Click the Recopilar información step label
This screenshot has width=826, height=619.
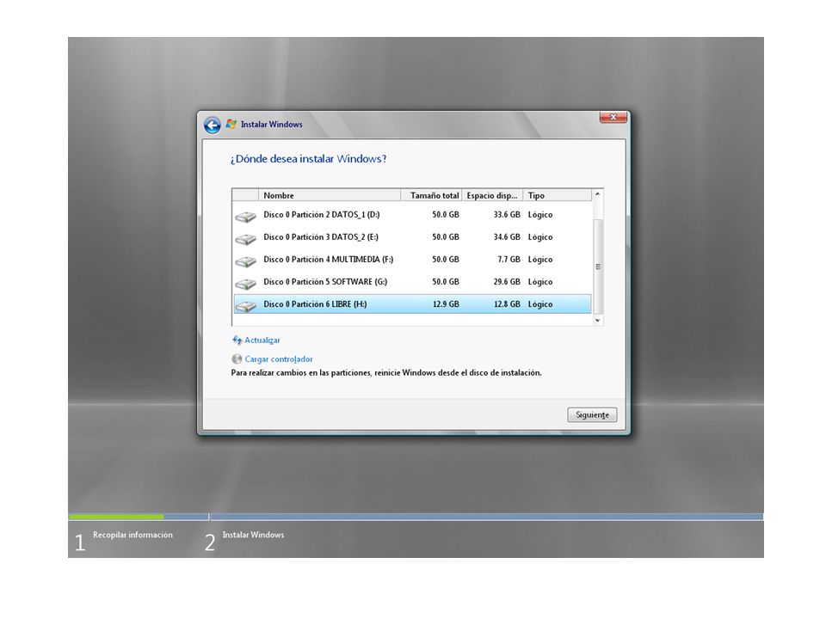(133, 535)
